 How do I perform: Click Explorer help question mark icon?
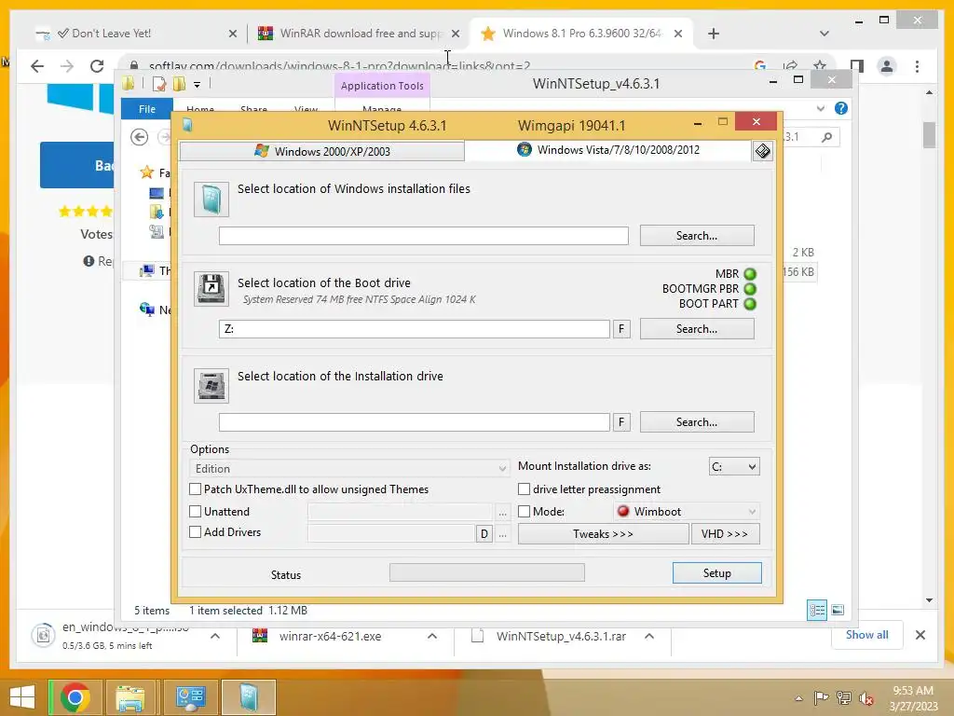click(x=841, y=108)
